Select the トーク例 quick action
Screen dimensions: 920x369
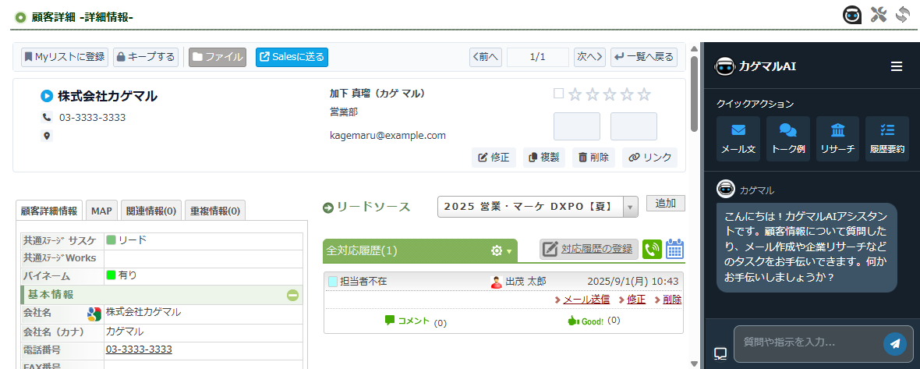pos(787,138)
